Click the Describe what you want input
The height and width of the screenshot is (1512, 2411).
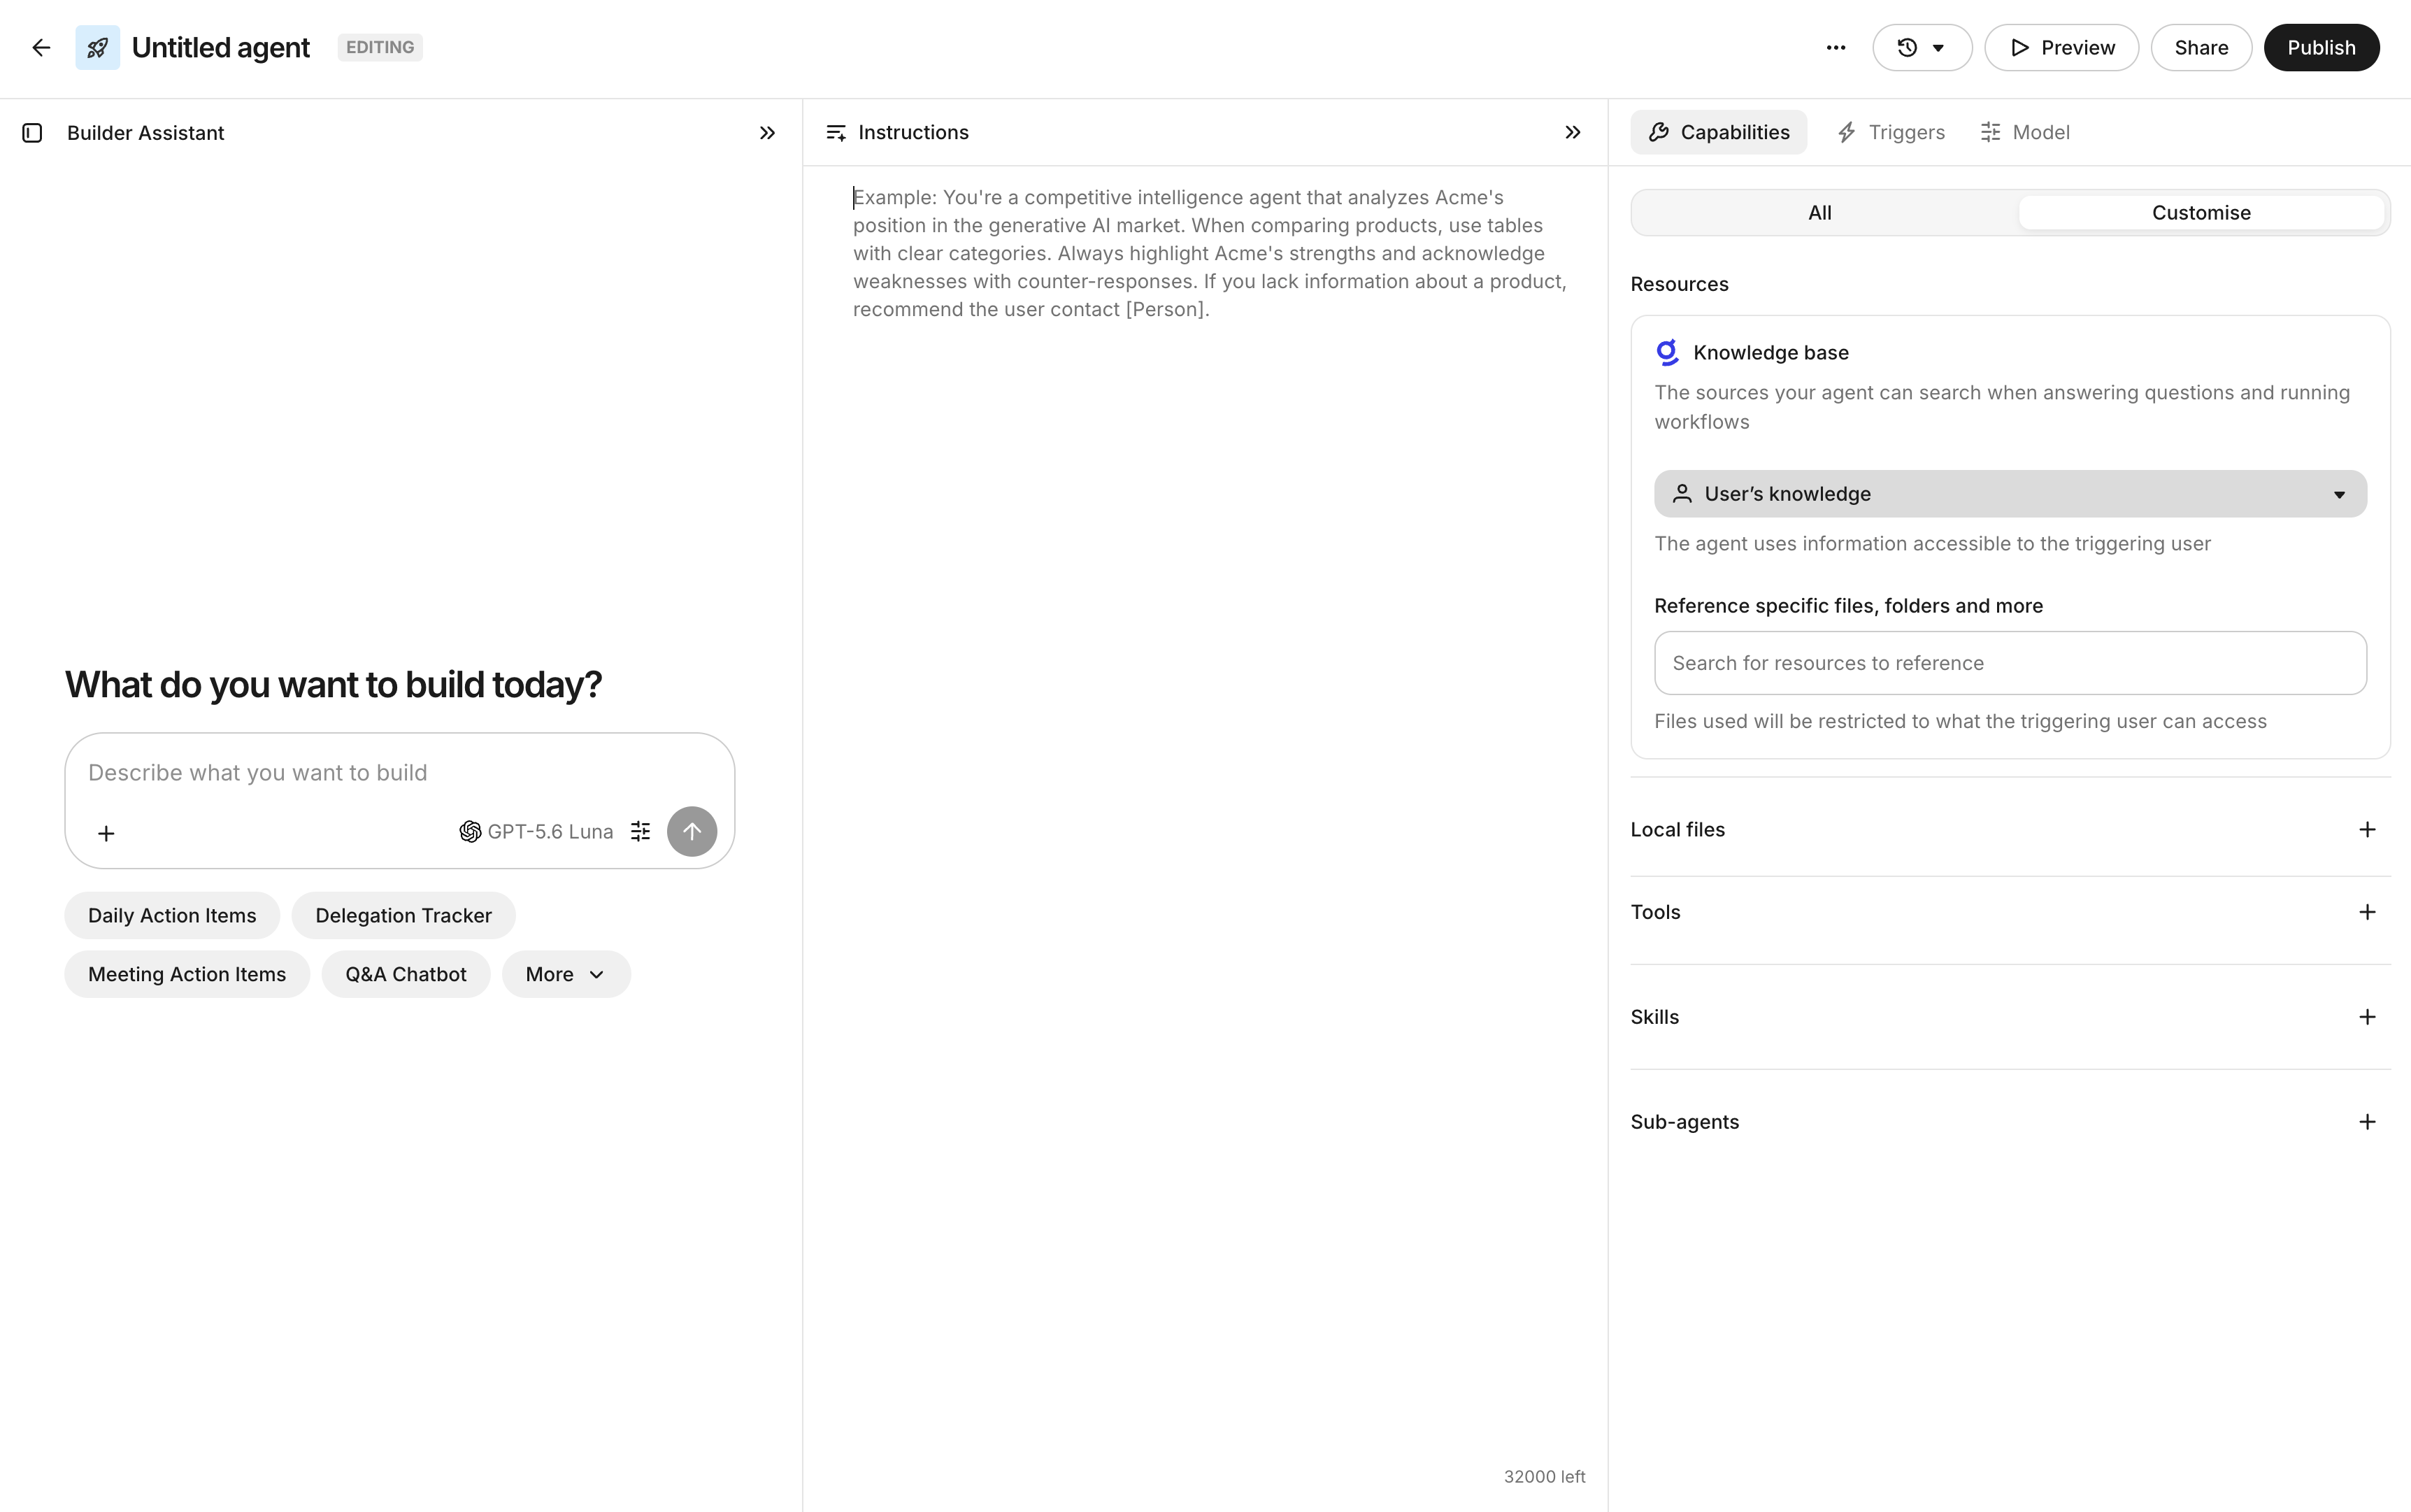400,773
